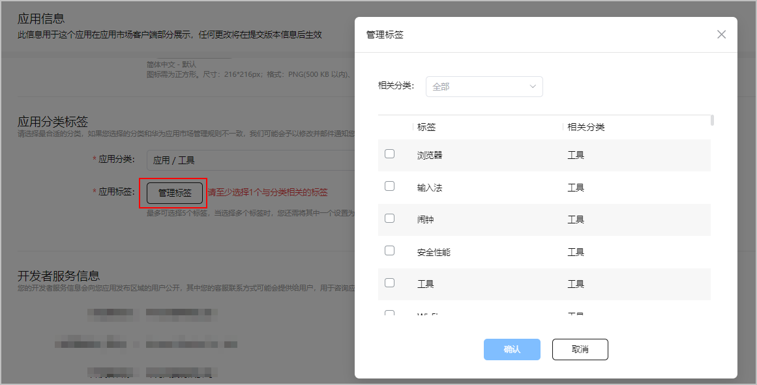The image size is (757, 385).
Task: Check the 浏览器 tag checkbox
Action: [389, 154]
